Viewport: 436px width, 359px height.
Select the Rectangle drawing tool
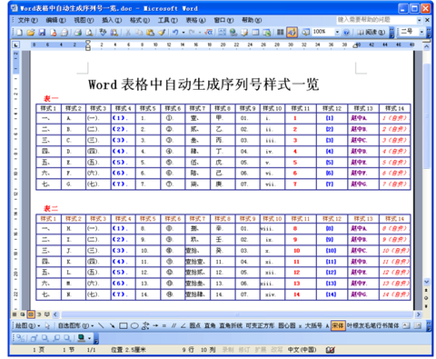click(124, 325)
